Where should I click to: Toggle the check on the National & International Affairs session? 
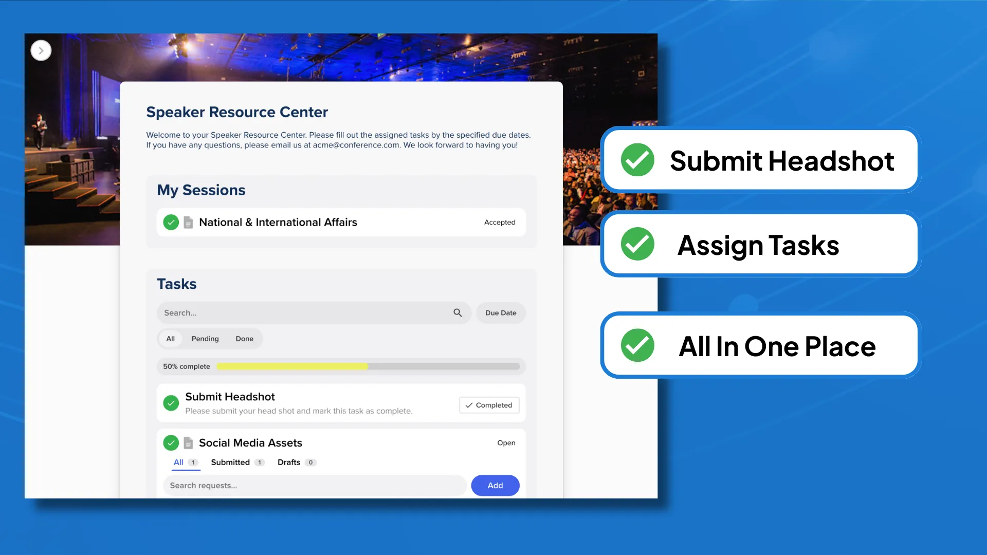171,222
